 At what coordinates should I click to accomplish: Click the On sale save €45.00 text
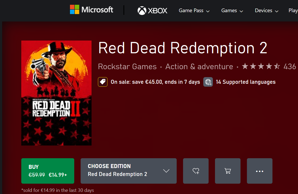coord(155,82)
